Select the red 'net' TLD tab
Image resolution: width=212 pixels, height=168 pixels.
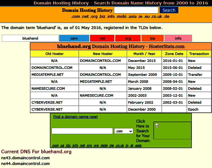coord(102,38)
